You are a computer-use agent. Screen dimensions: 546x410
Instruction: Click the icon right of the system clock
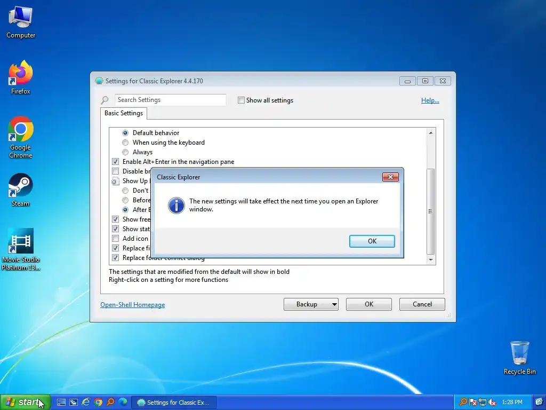(539, 403)
